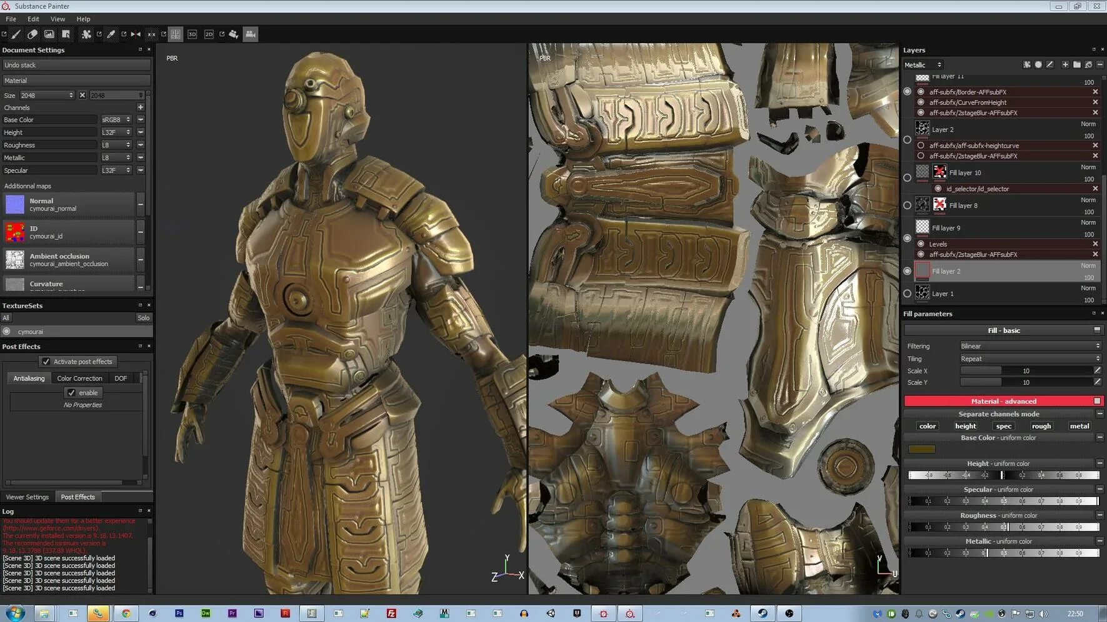1107x622 pixels.
Task: Toggle visibility of Layer 1
Action: point(908,294)
